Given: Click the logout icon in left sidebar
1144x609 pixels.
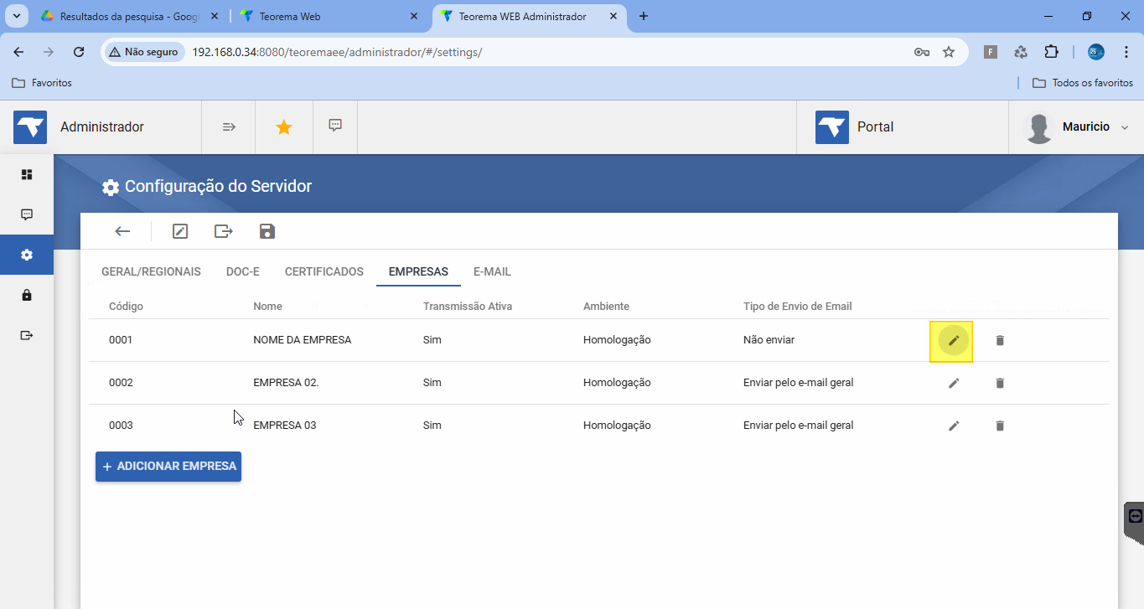Looking at the screenshot, I should pos(27,335).
